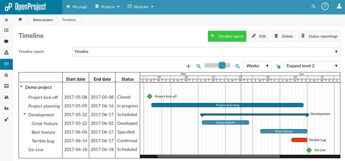The height and width of the screenshot is (161, 345).
Task: Open the Weeks zoom level dropdown
Action: (x=257, y=66)
